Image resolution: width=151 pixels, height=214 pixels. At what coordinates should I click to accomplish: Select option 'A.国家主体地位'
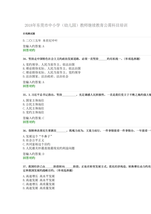(34, 100)
